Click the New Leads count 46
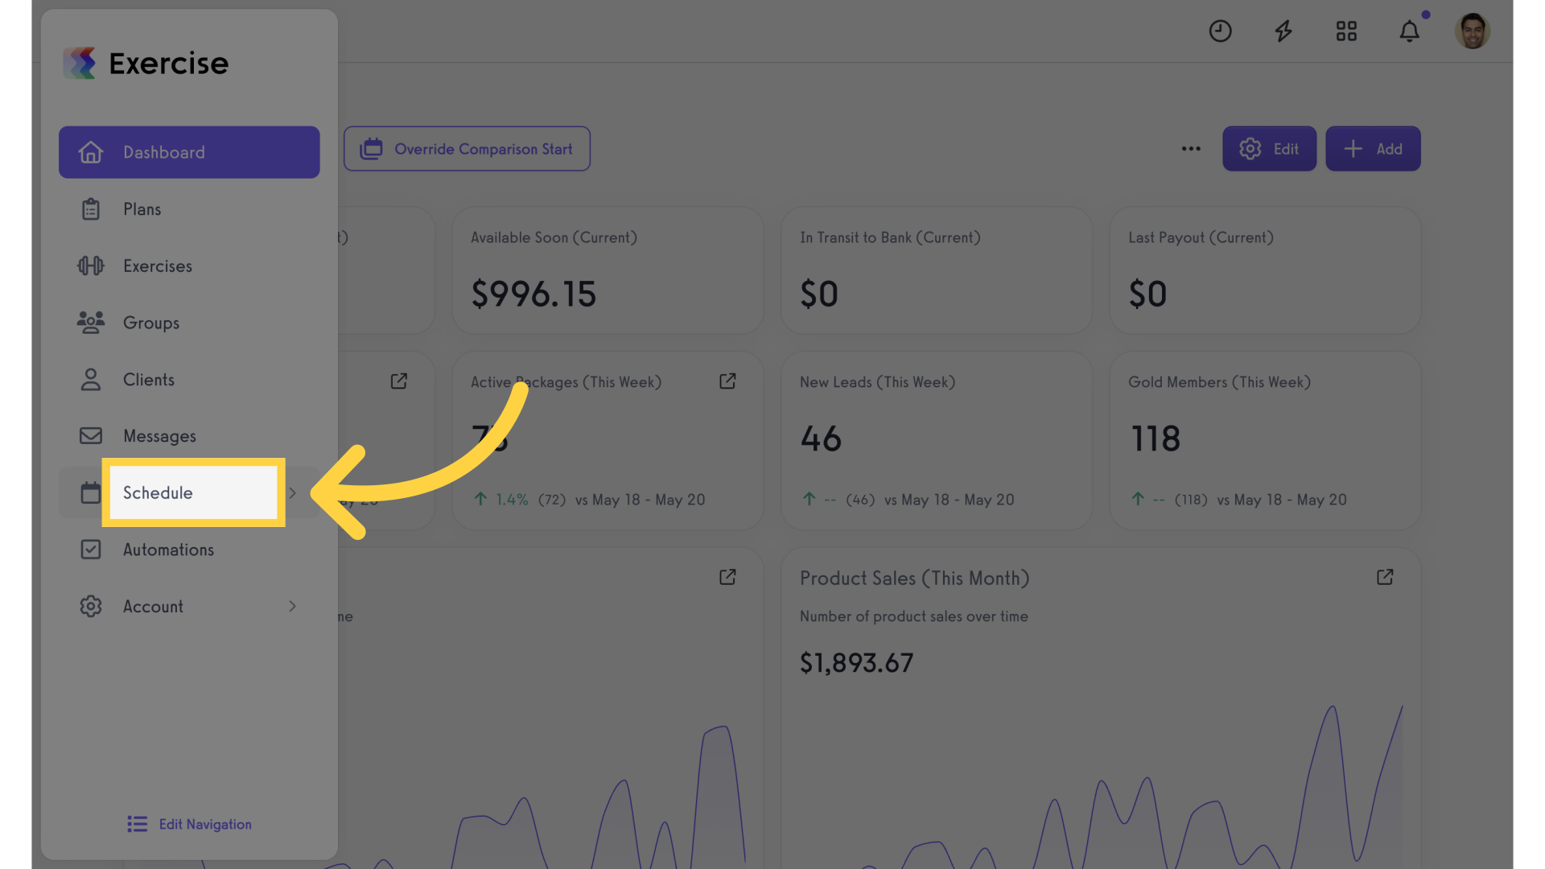This screenshot has height=869, width=1545. [x=821, y=439]
